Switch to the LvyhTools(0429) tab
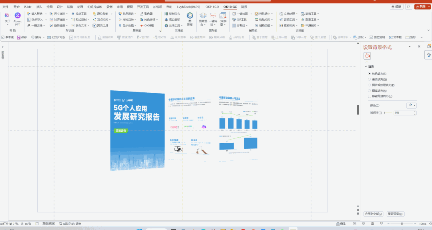Image resolution: width=432 pixels, height=230 pixels. tap(189, 7)
